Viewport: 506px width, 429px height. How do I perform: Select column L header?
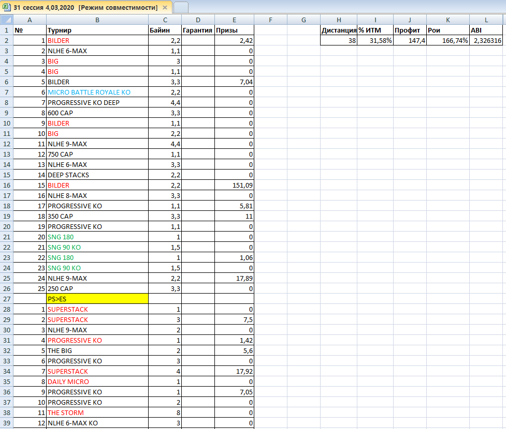tap(486, 20)
